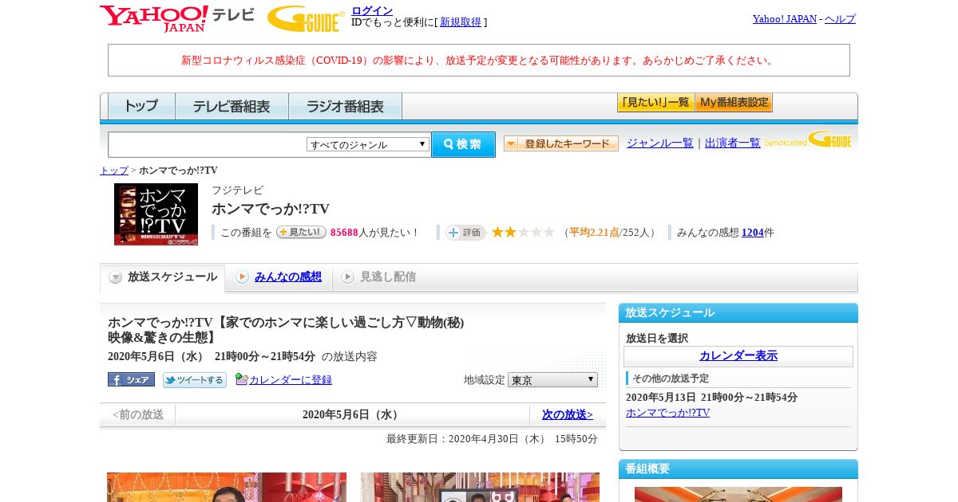Click the 番組概要 panel image
958x502 pixels.
click(x=738, y=494)
